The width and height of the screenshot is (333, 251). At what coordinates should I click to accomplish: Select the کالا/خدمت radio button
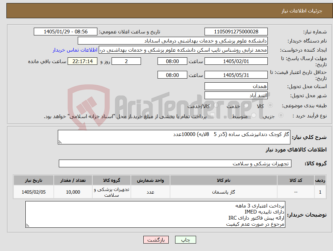[216, 105]
